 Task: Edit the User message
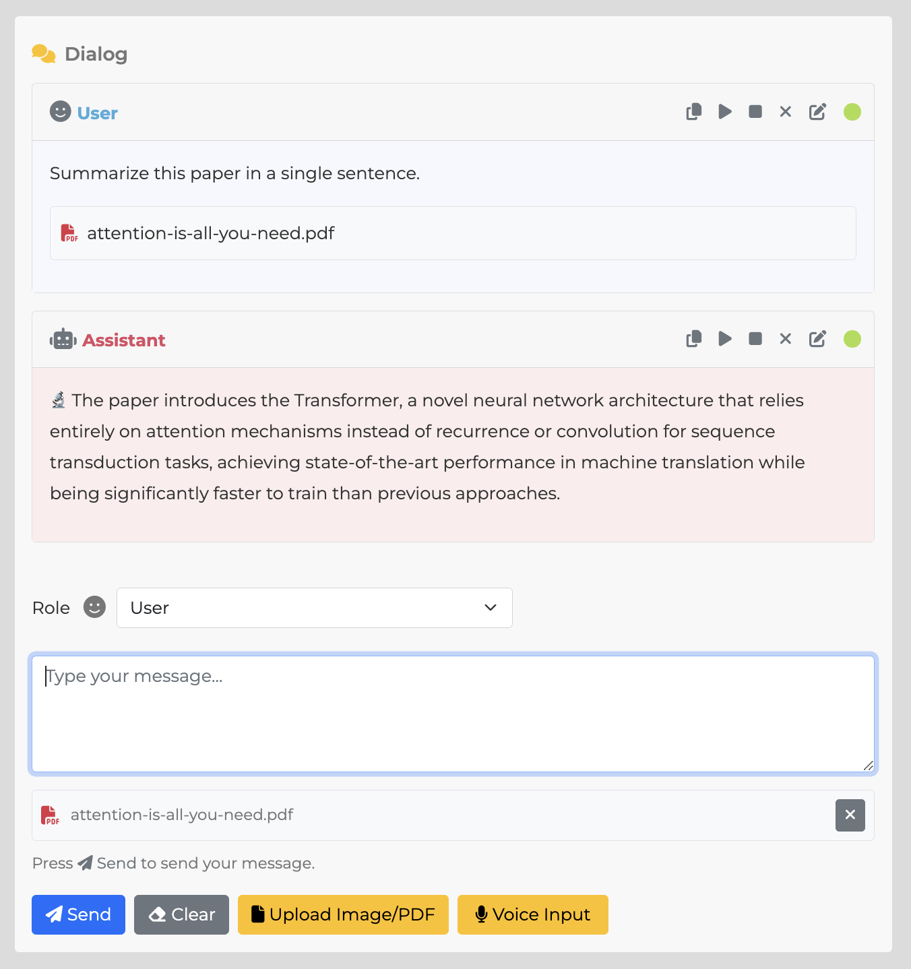coord(817,112)
